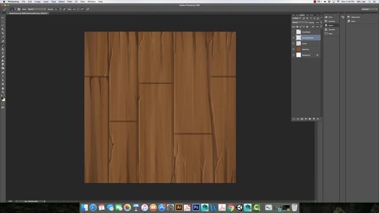Toggle lock position
This screenshot has height=213, width=379.
[304, 27]
